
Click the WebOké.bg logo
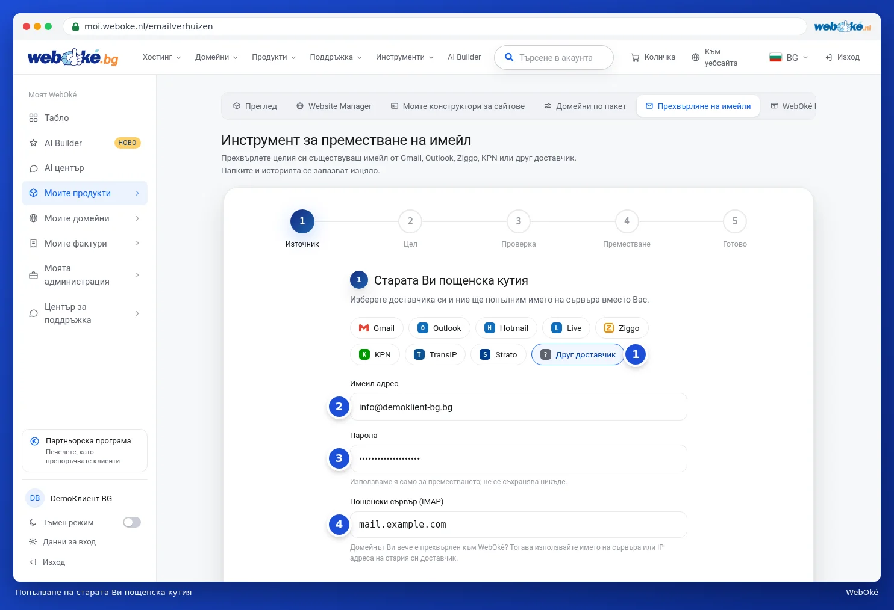[x=73, y=57]
